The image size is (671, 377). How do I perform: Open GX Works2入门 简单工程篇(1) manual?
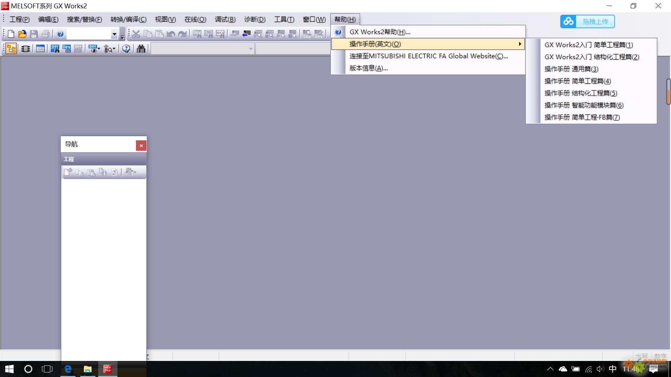coord(591,45)
